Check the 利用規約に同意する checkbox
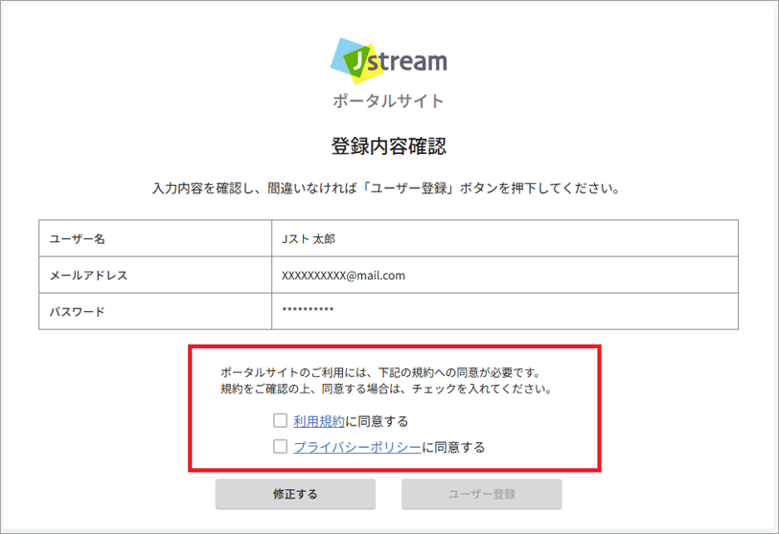This screenshot has width=779, height=534. click(280, 421)
